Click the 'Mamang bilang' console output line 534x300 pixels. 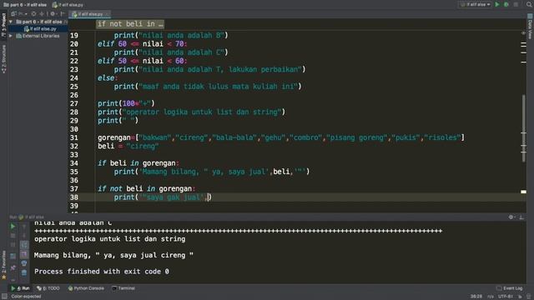(113, 255)
